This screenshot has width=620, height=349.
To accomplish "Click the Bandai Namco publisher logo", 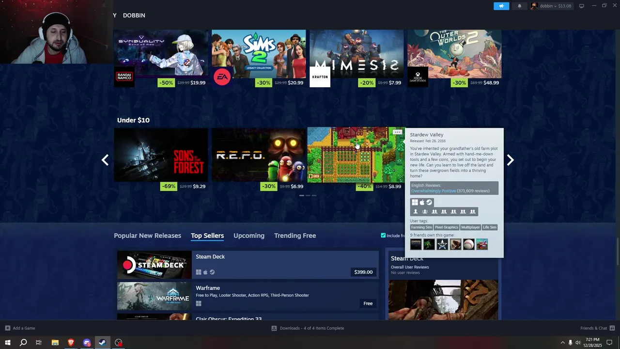I will click(x=124, y=77).
